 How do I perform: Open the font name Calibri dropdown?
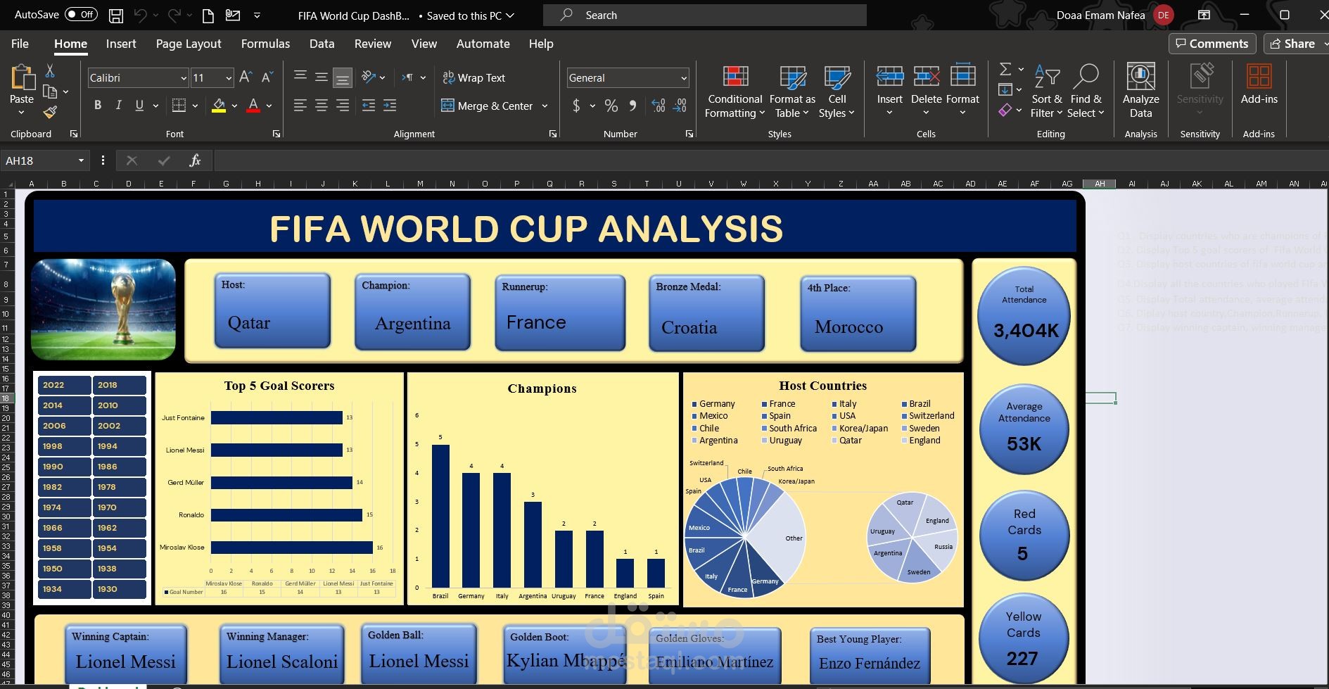[x=184, y=78]
